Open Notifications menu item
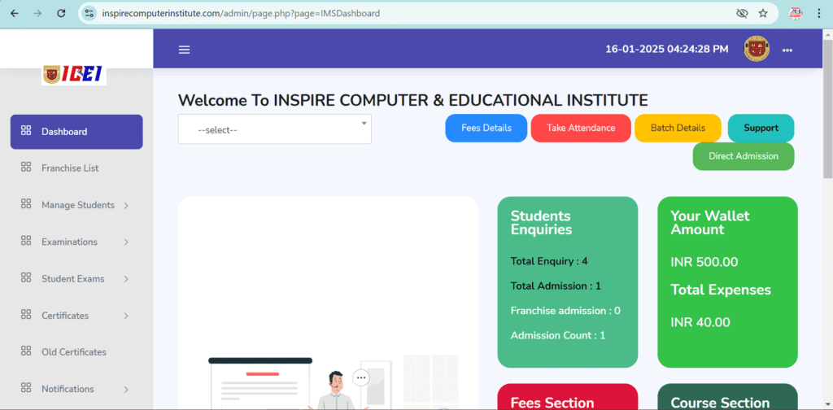Image resolution: width=833 pixels, height=410 pixels. 76,390
